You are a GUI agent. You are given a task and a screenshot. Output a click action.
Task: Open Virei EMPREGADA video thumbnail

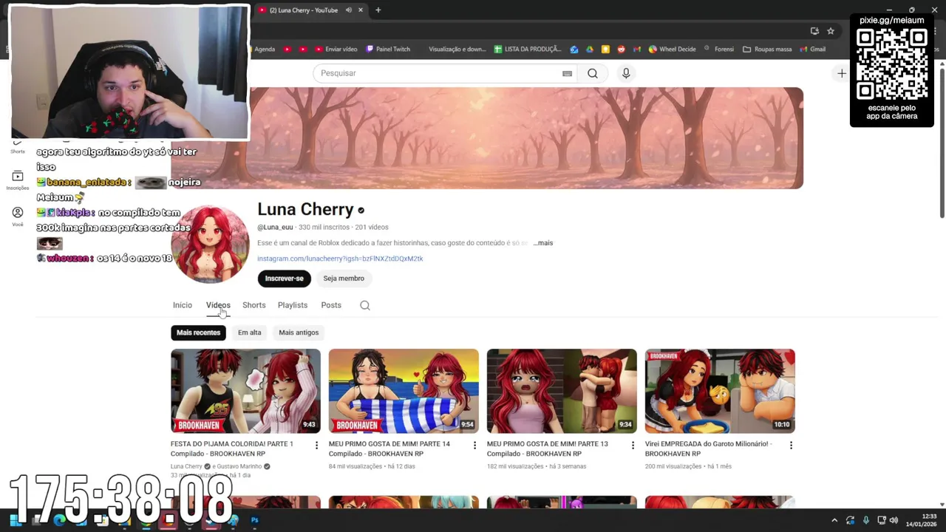coord(720,391)
